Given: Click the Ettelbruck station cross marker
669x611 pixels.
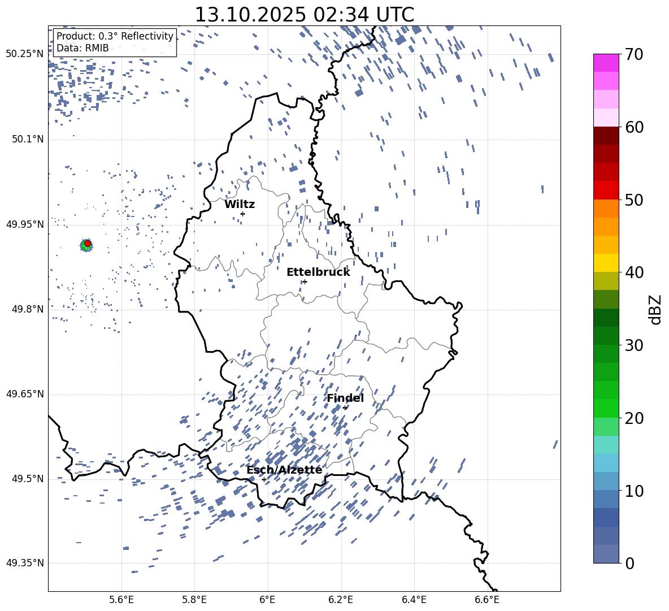Looking at the screenshot, I should (305, 281).
